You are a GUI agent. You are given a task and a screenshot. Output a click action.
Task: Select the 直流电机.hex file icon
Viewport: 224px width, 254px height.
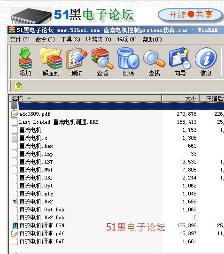(x=15, y=146)
